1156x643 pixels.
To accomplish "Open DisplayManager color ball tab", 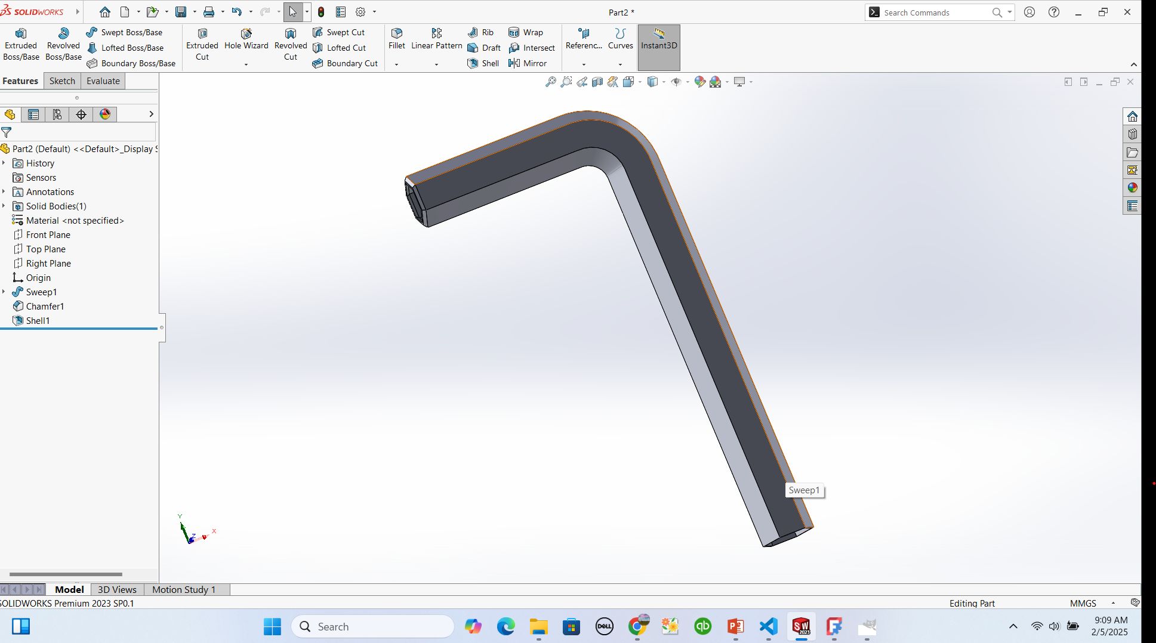I will click(105, 115).
